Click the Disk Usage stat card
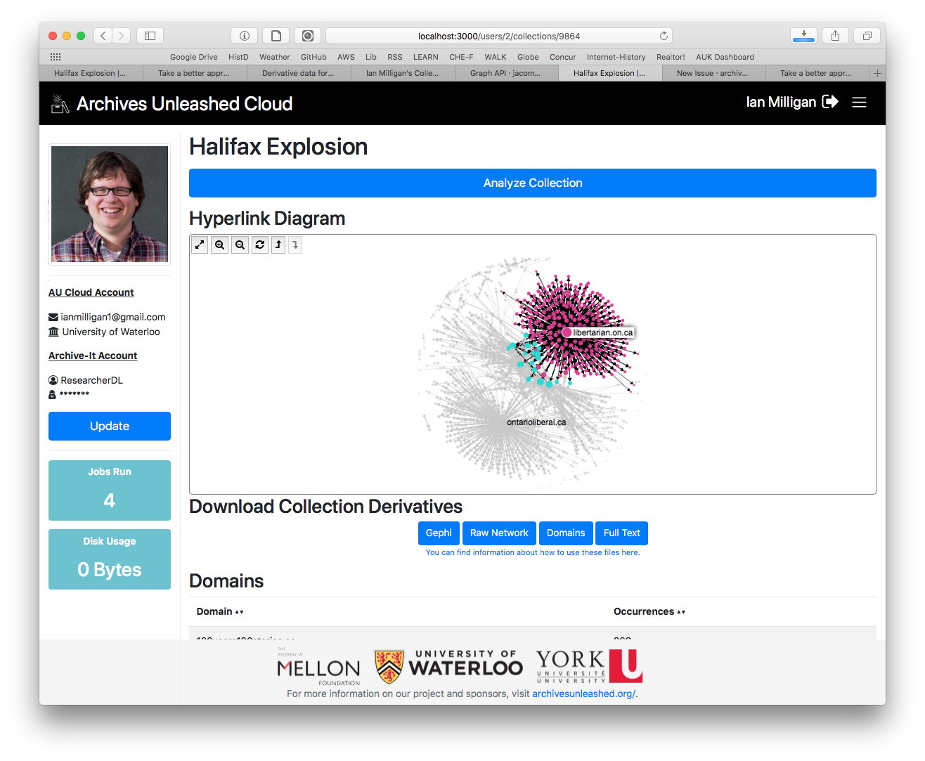Viewport: 925px width, 761px height. [110, 559]
